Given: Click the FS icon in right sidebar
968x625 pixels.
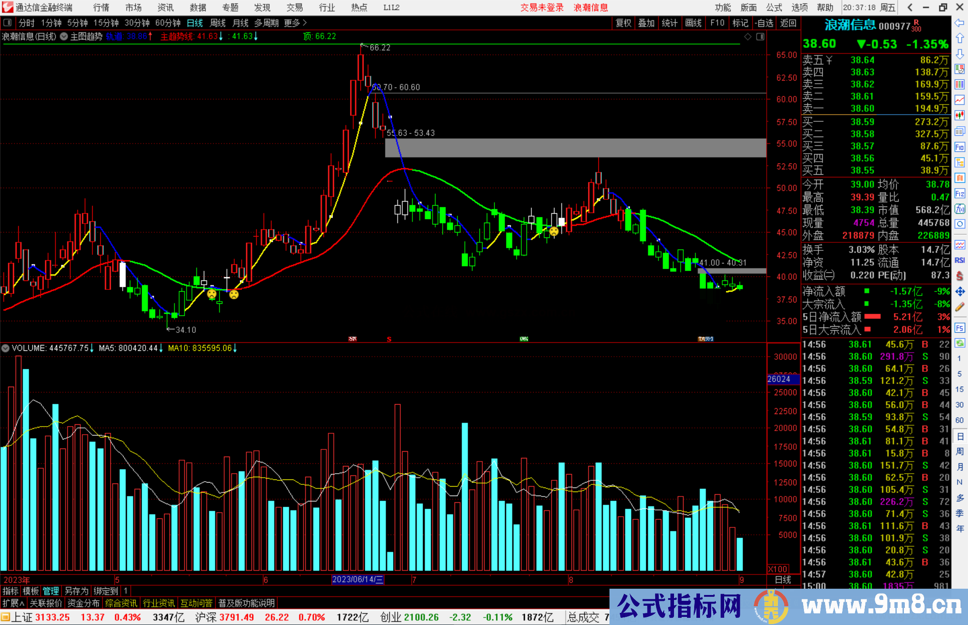Looking at the screenshot, I should tap(959, 328).
